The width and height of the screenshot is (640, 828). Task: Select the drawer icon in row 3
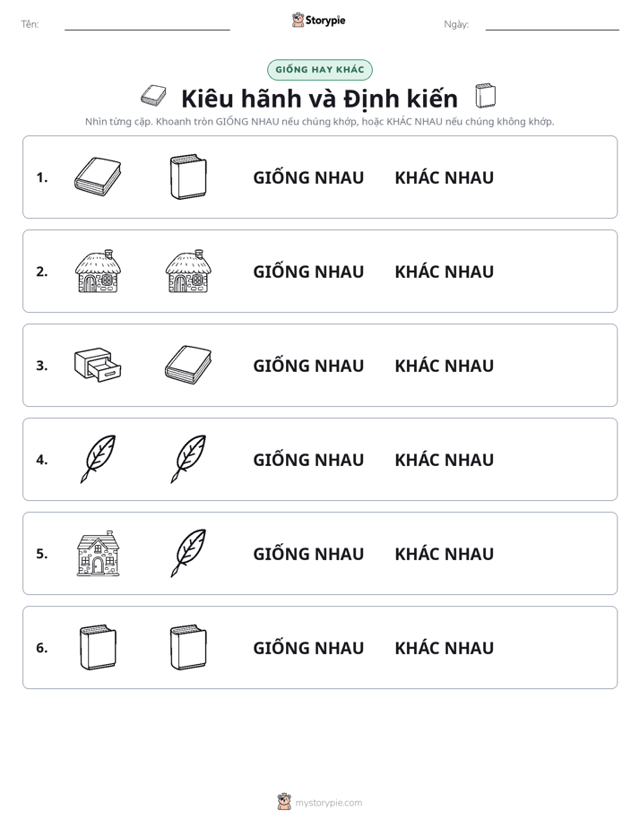(x=98, y=365)
